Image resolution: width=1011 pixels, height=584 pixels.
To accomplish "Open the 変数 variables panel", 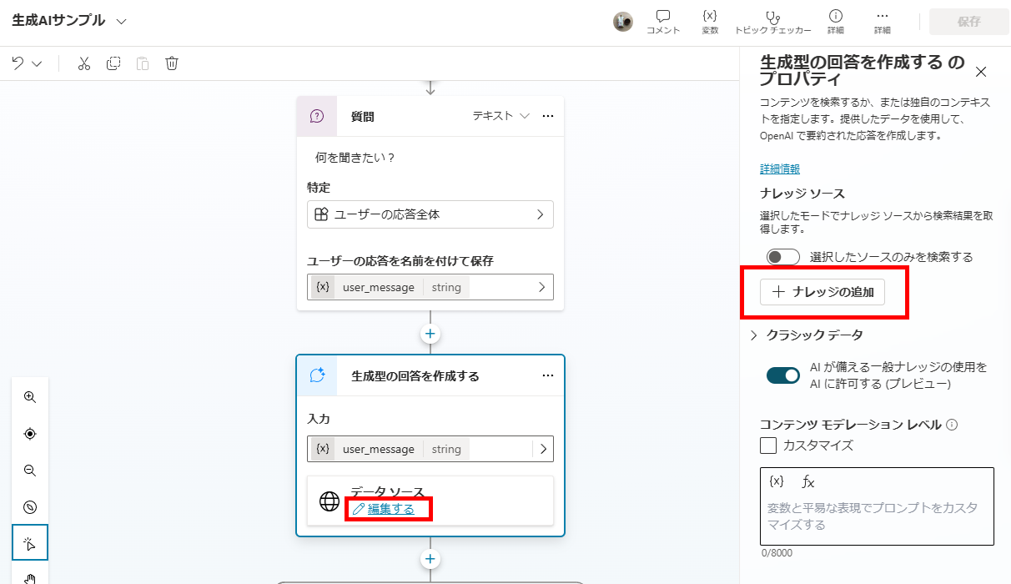I will coord(710,22).
